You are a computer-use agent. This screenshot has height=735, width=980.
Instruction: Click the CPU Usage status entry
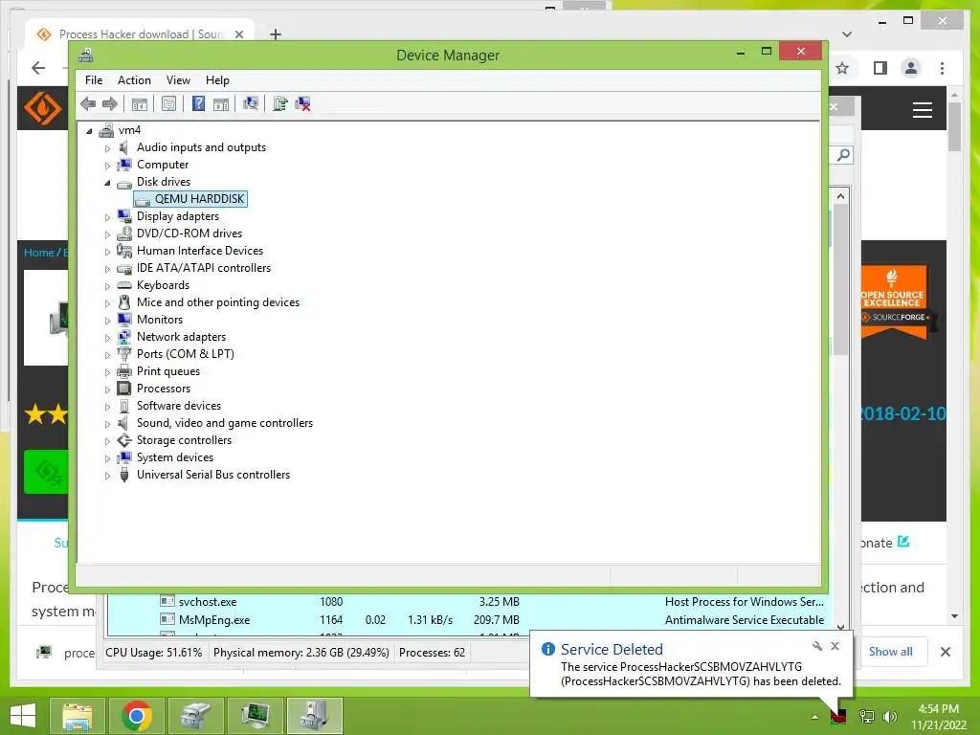(154, 653)
